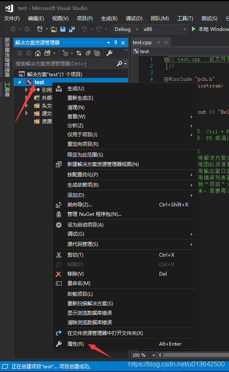The image size is (229, 372).
Task: Open the 添加(D) submenu
Action: coord(76,195)
